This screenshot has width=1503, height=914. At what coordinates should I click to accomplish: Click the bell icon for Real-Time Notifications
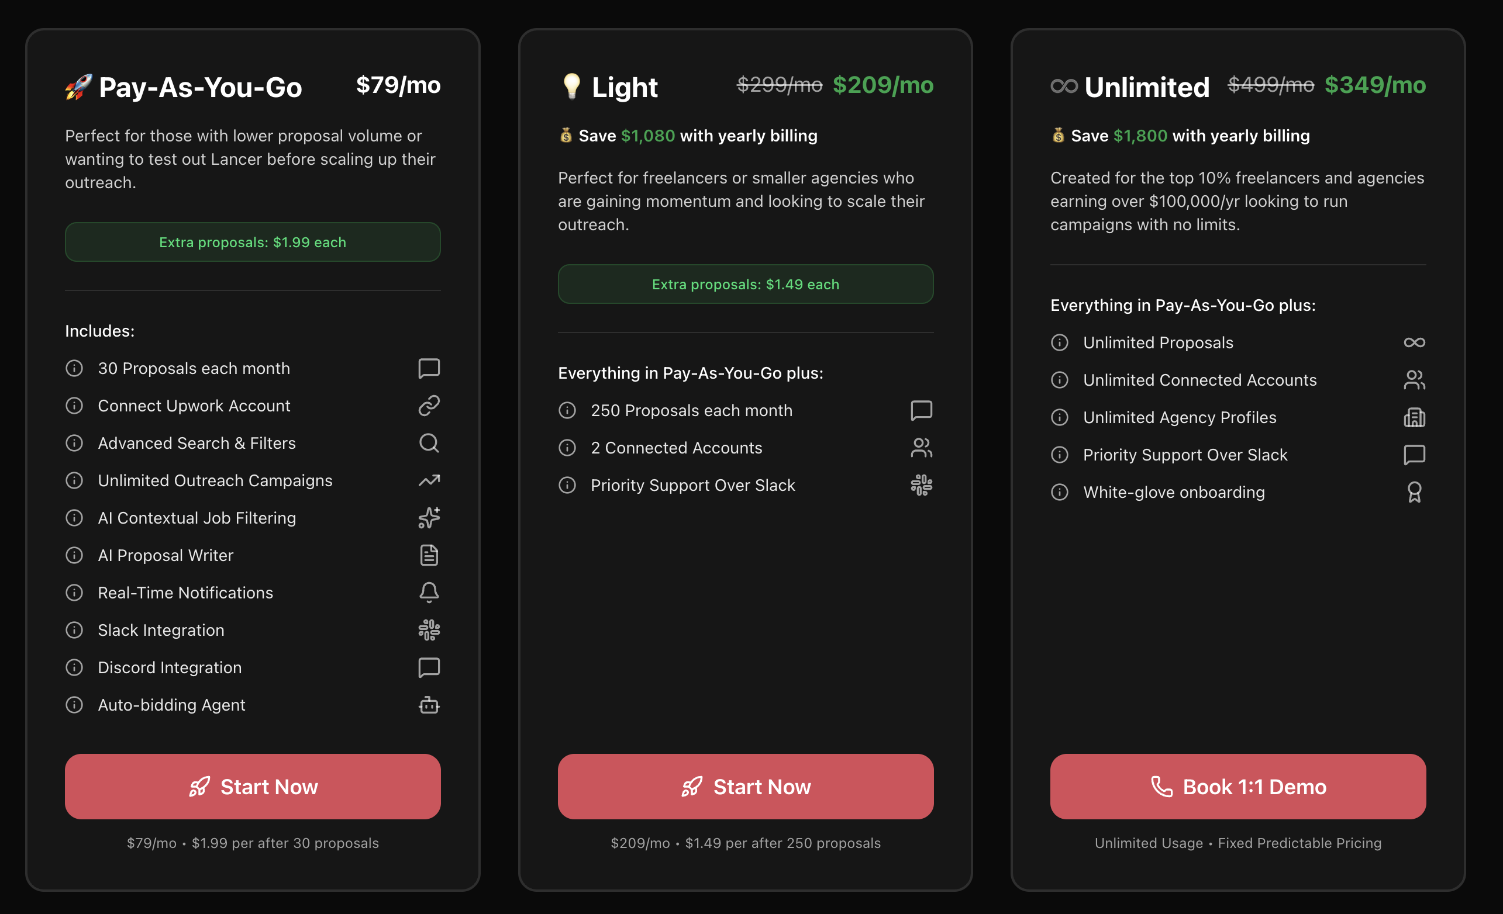429,592
